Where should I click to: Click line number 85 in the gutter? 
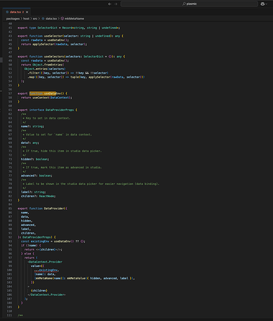(10, 209)
